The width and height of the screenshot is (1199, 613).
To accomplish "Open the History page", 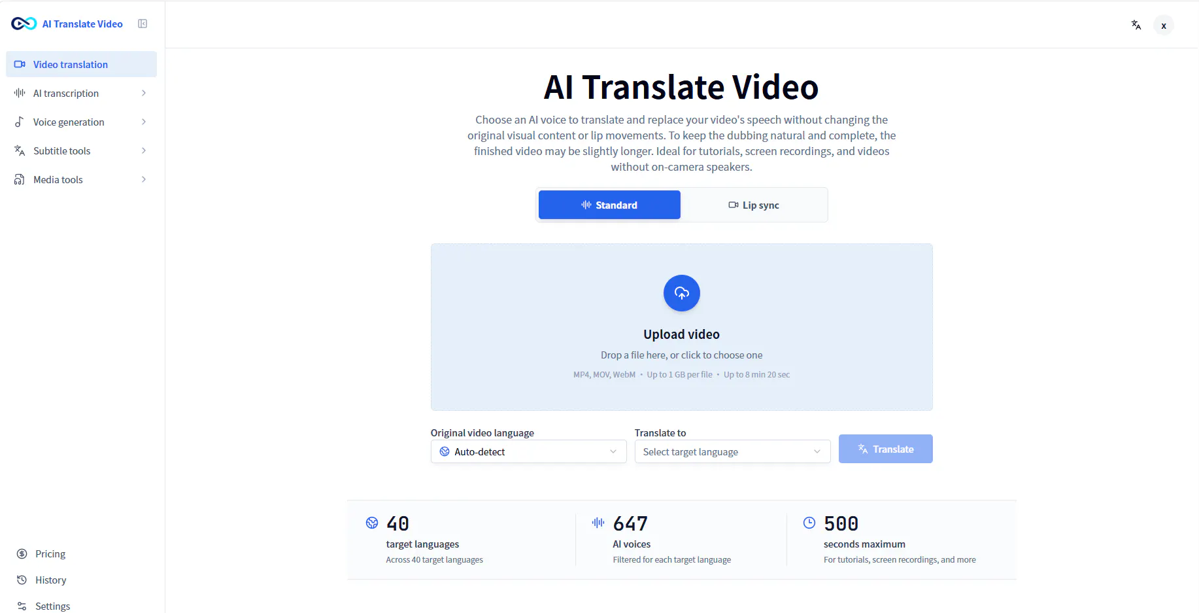I will coord(50,580).
